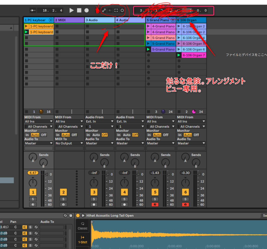267x249 pixels.
Task: Open the No Output dropdown on track 2
Action: pos(69,143)
